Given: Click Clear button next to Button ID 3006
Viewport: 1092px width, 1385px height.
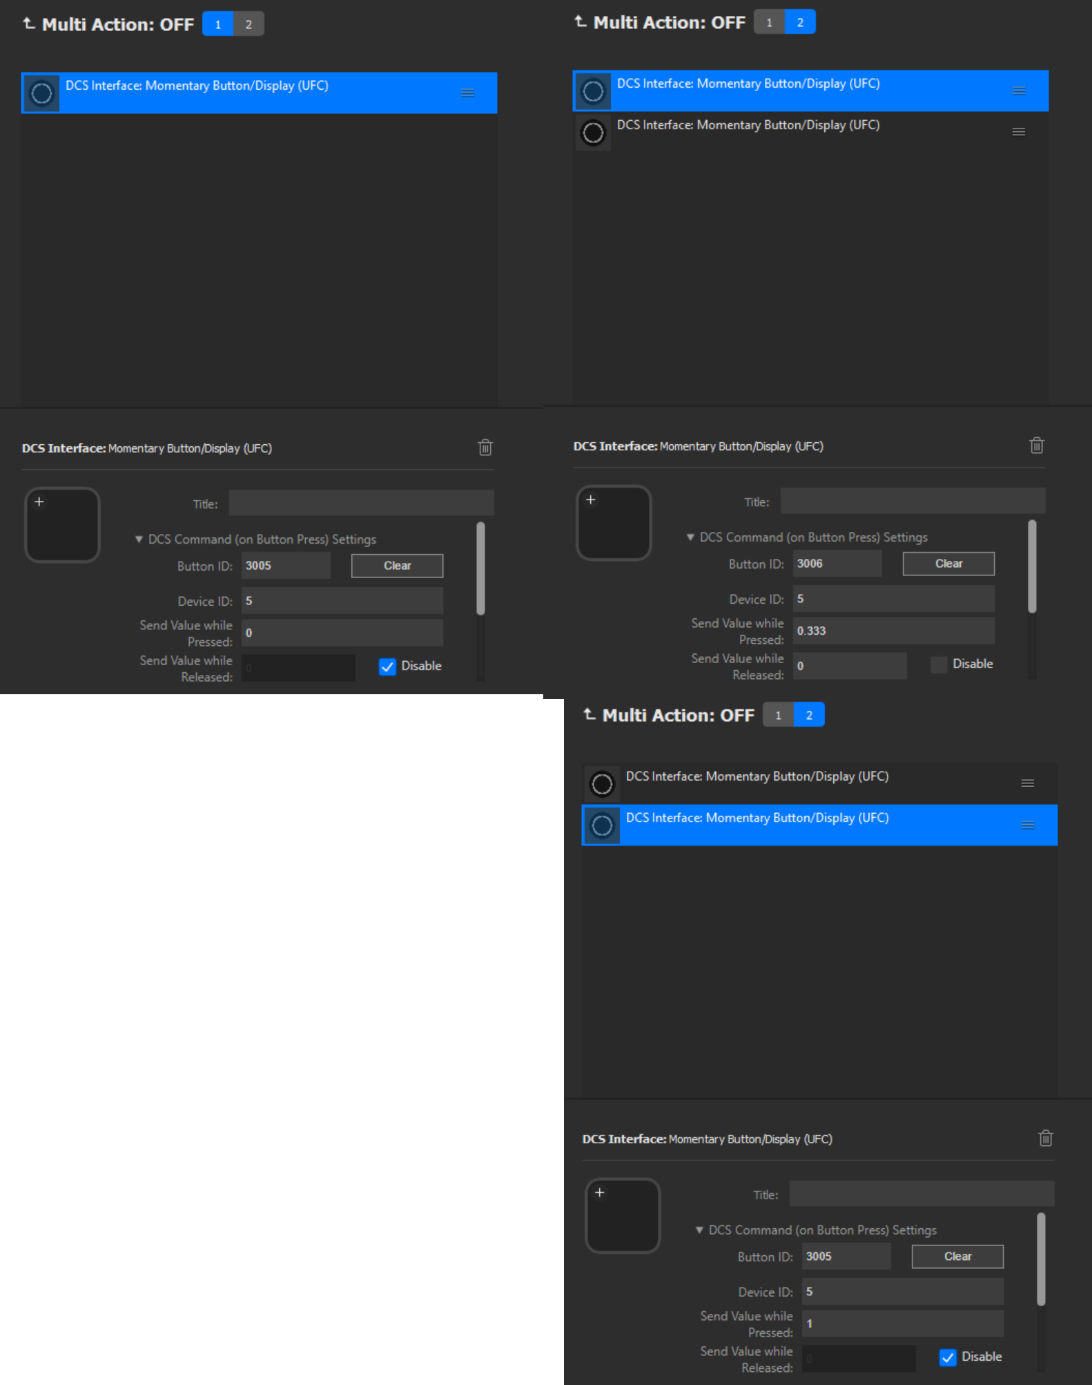Looking at the screenshot, I should click(x=948, y=564).
